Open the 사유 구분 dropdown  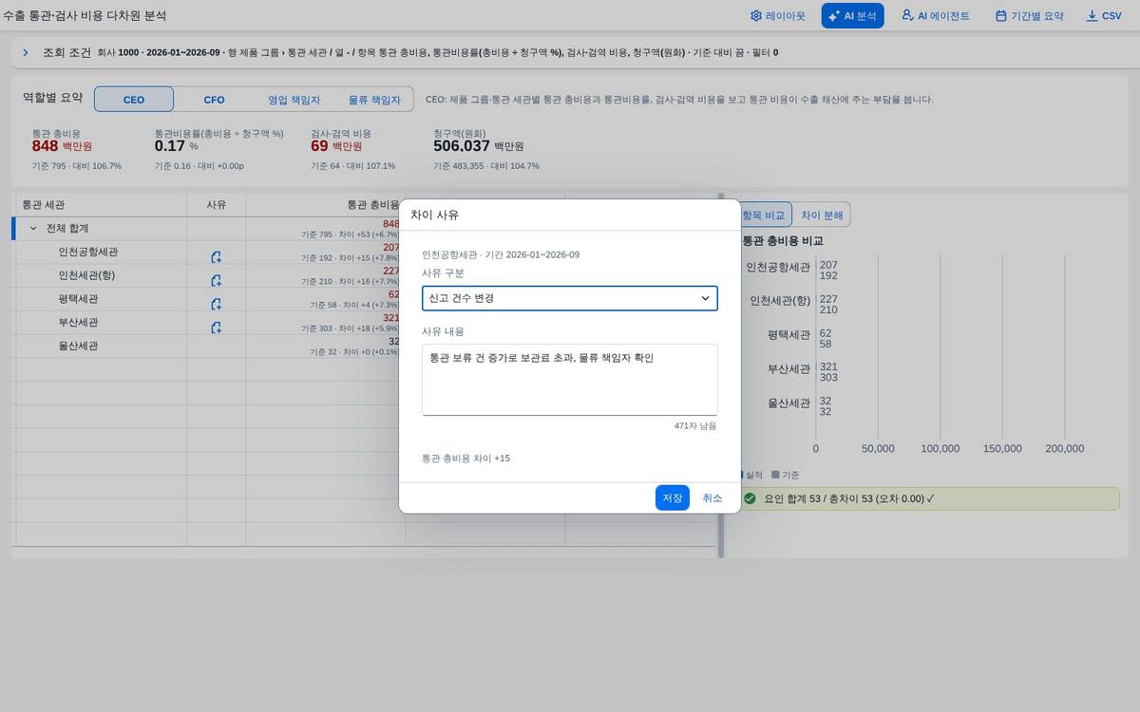(x=570, y=298)
